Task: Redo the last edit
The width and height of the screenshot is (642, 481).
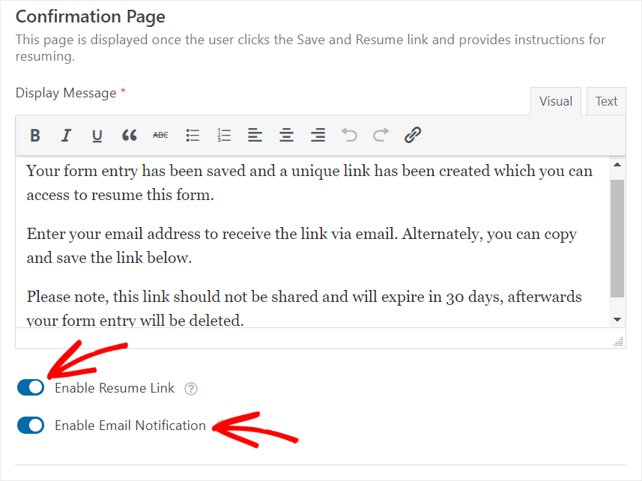Action: click(x=381, y=135)
